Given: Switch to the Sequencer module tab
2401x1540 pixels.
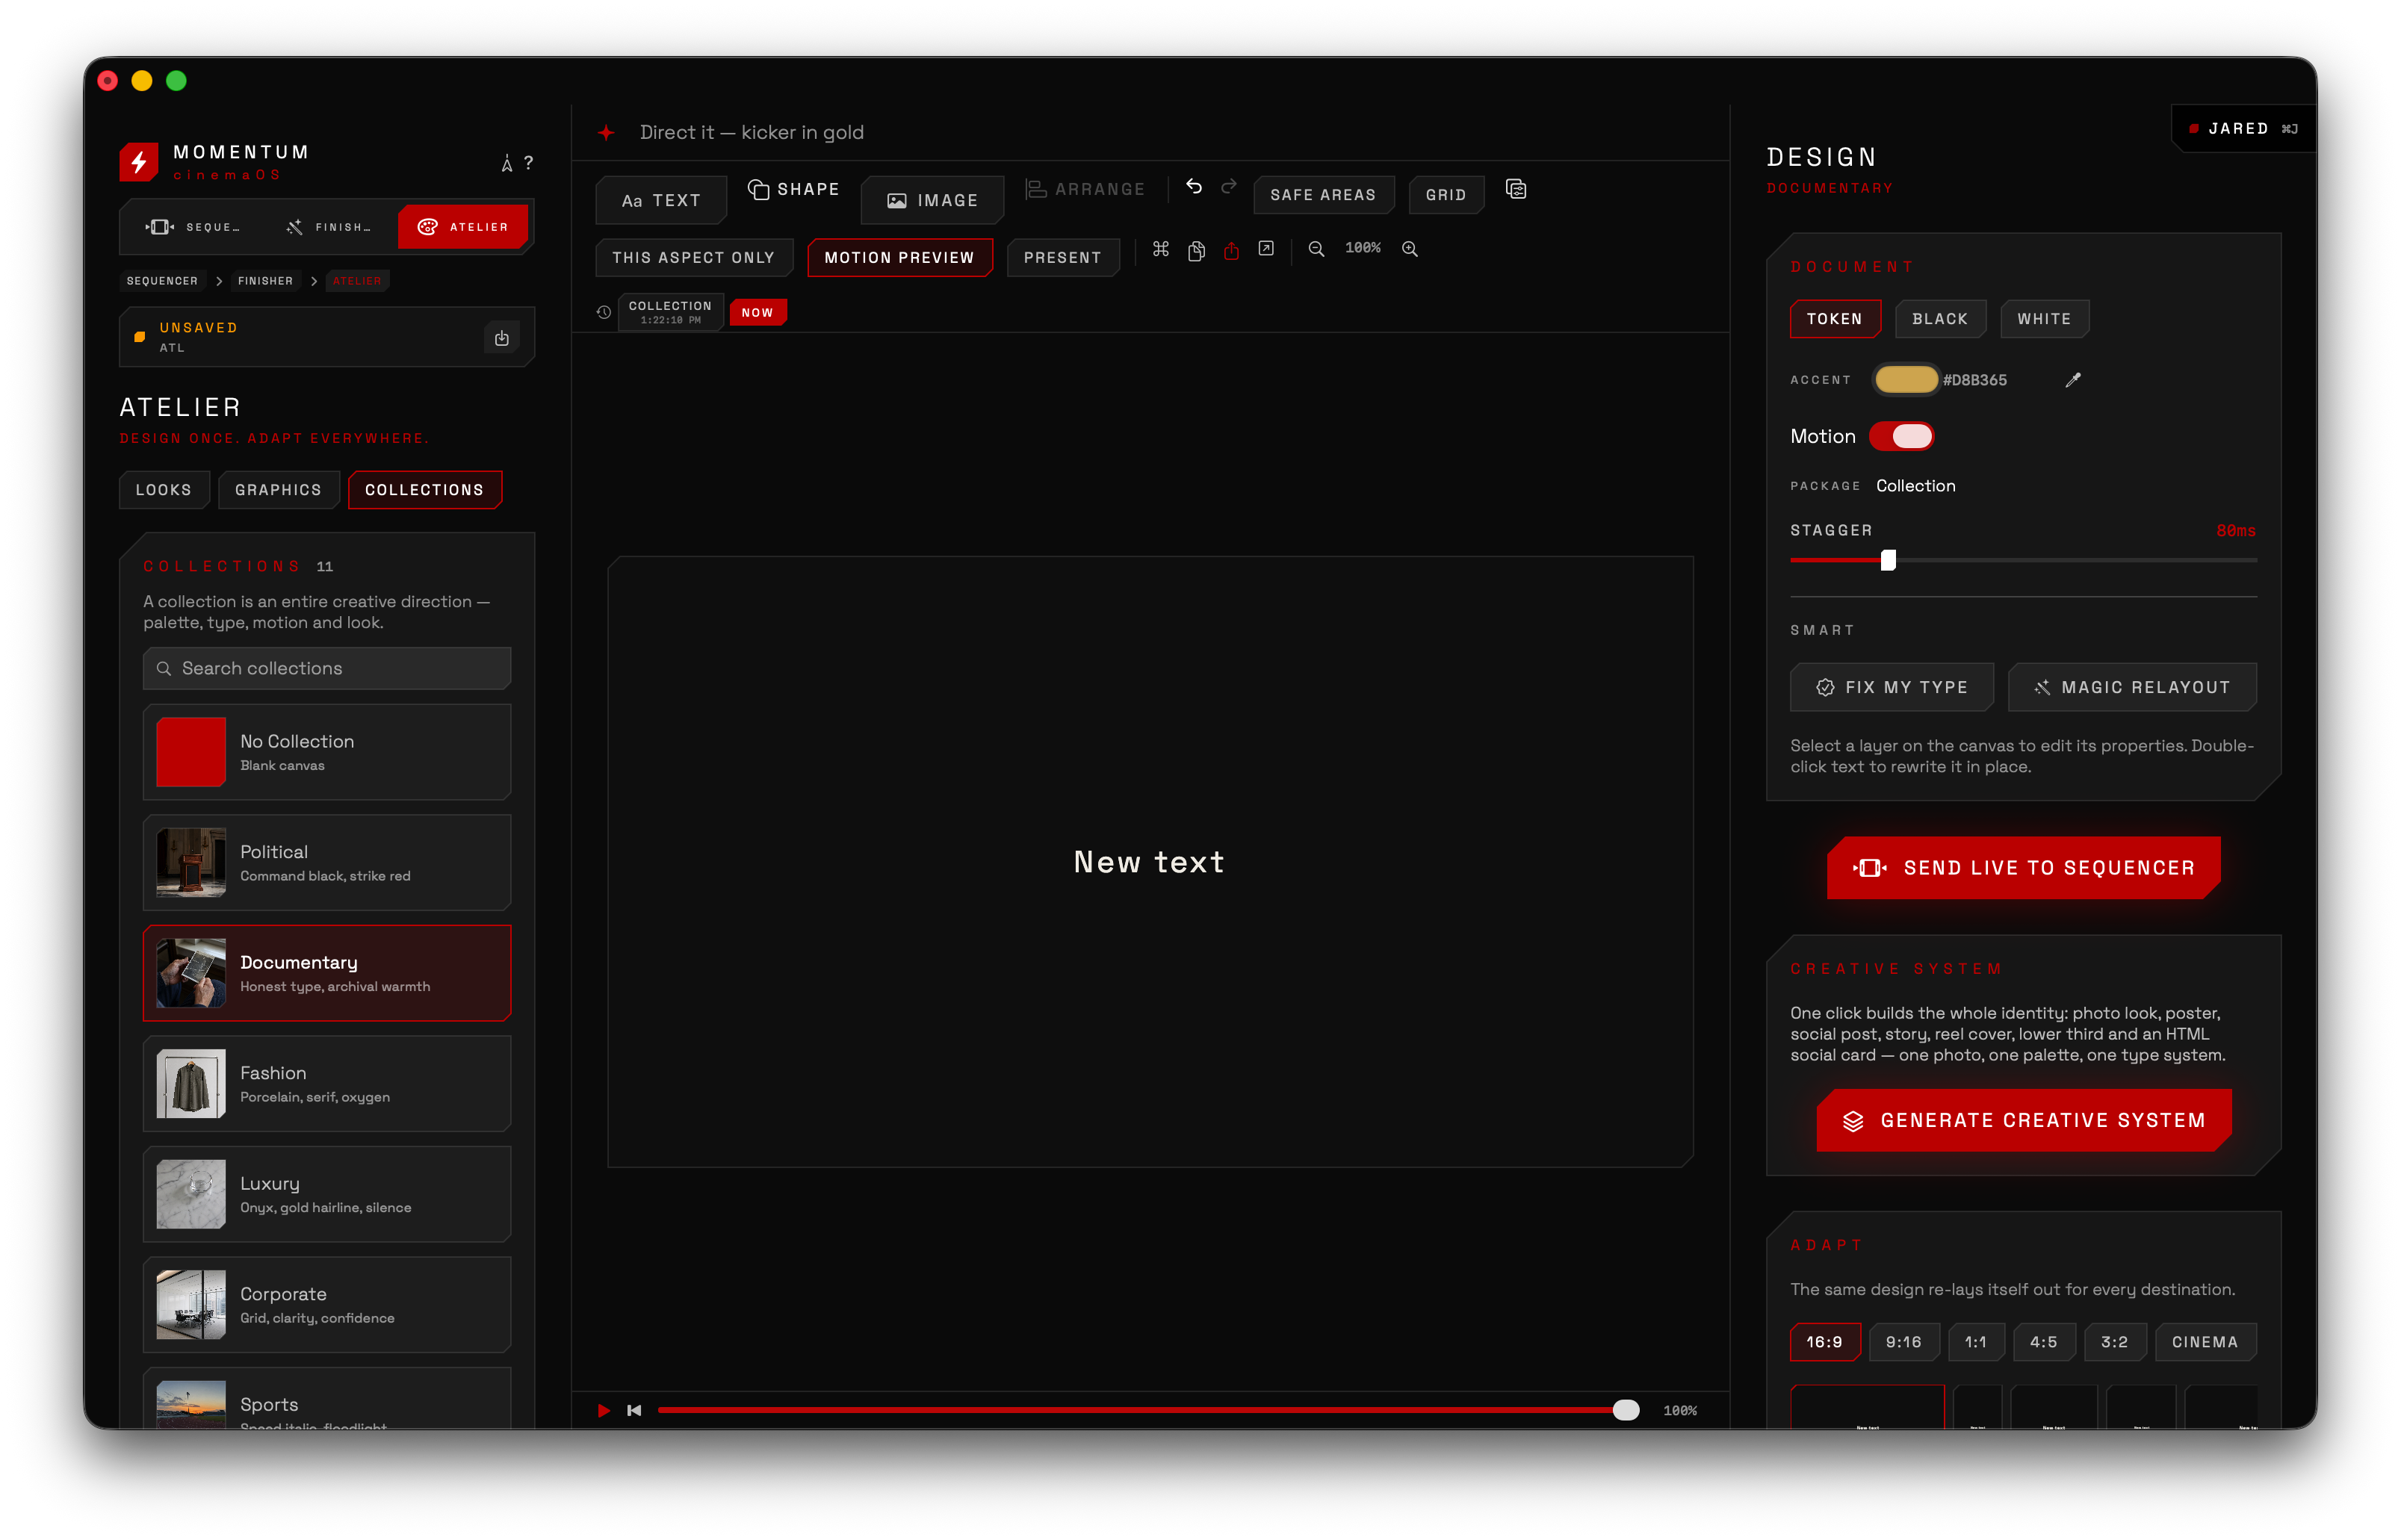Looking at the screenshot, I should [193, 227].
